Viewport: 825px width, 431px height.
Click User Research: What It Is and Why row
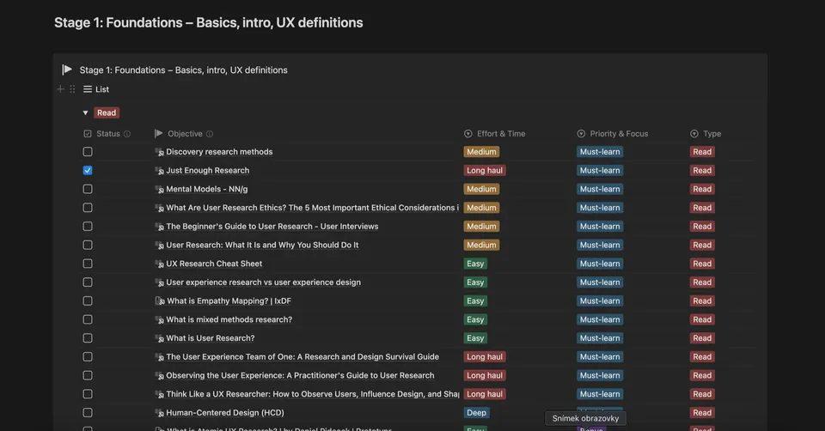(262, 245)
